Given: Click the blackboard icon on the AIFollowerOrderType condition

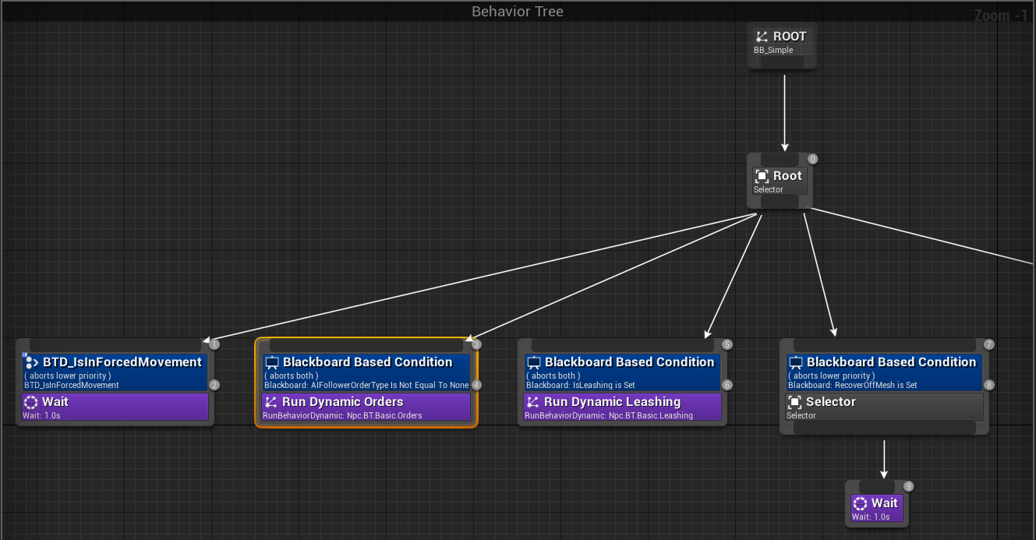Looking at the screenshot, I should coord(272,362).
